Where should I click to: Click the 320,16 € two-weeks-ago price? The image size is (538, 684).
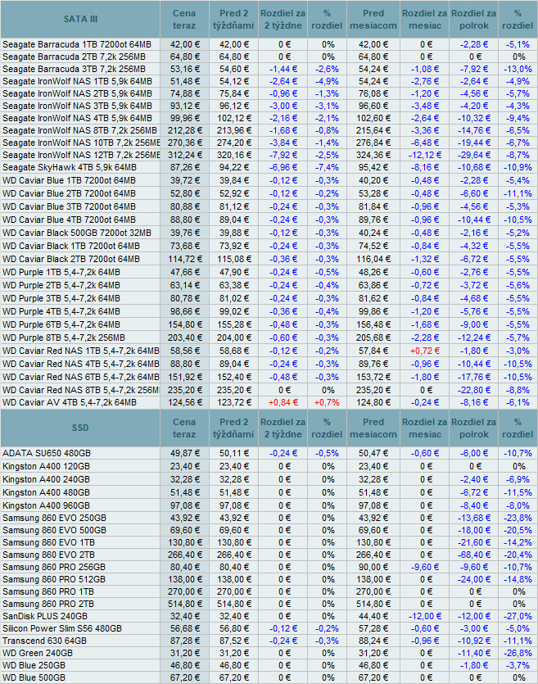coord(234,155)
